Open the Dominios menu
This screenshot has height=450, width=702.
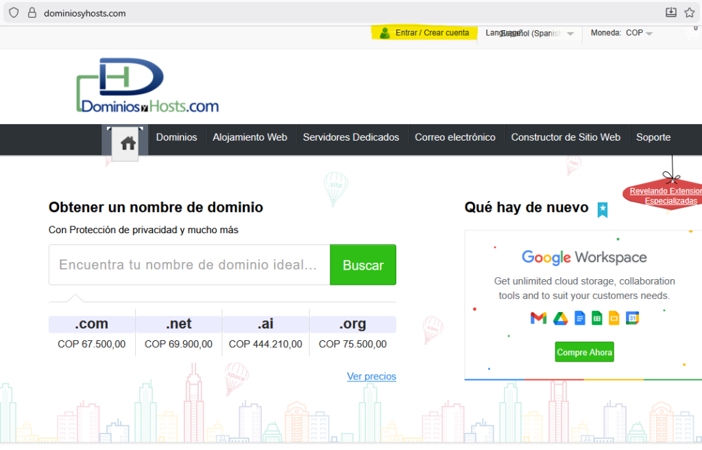176,137
